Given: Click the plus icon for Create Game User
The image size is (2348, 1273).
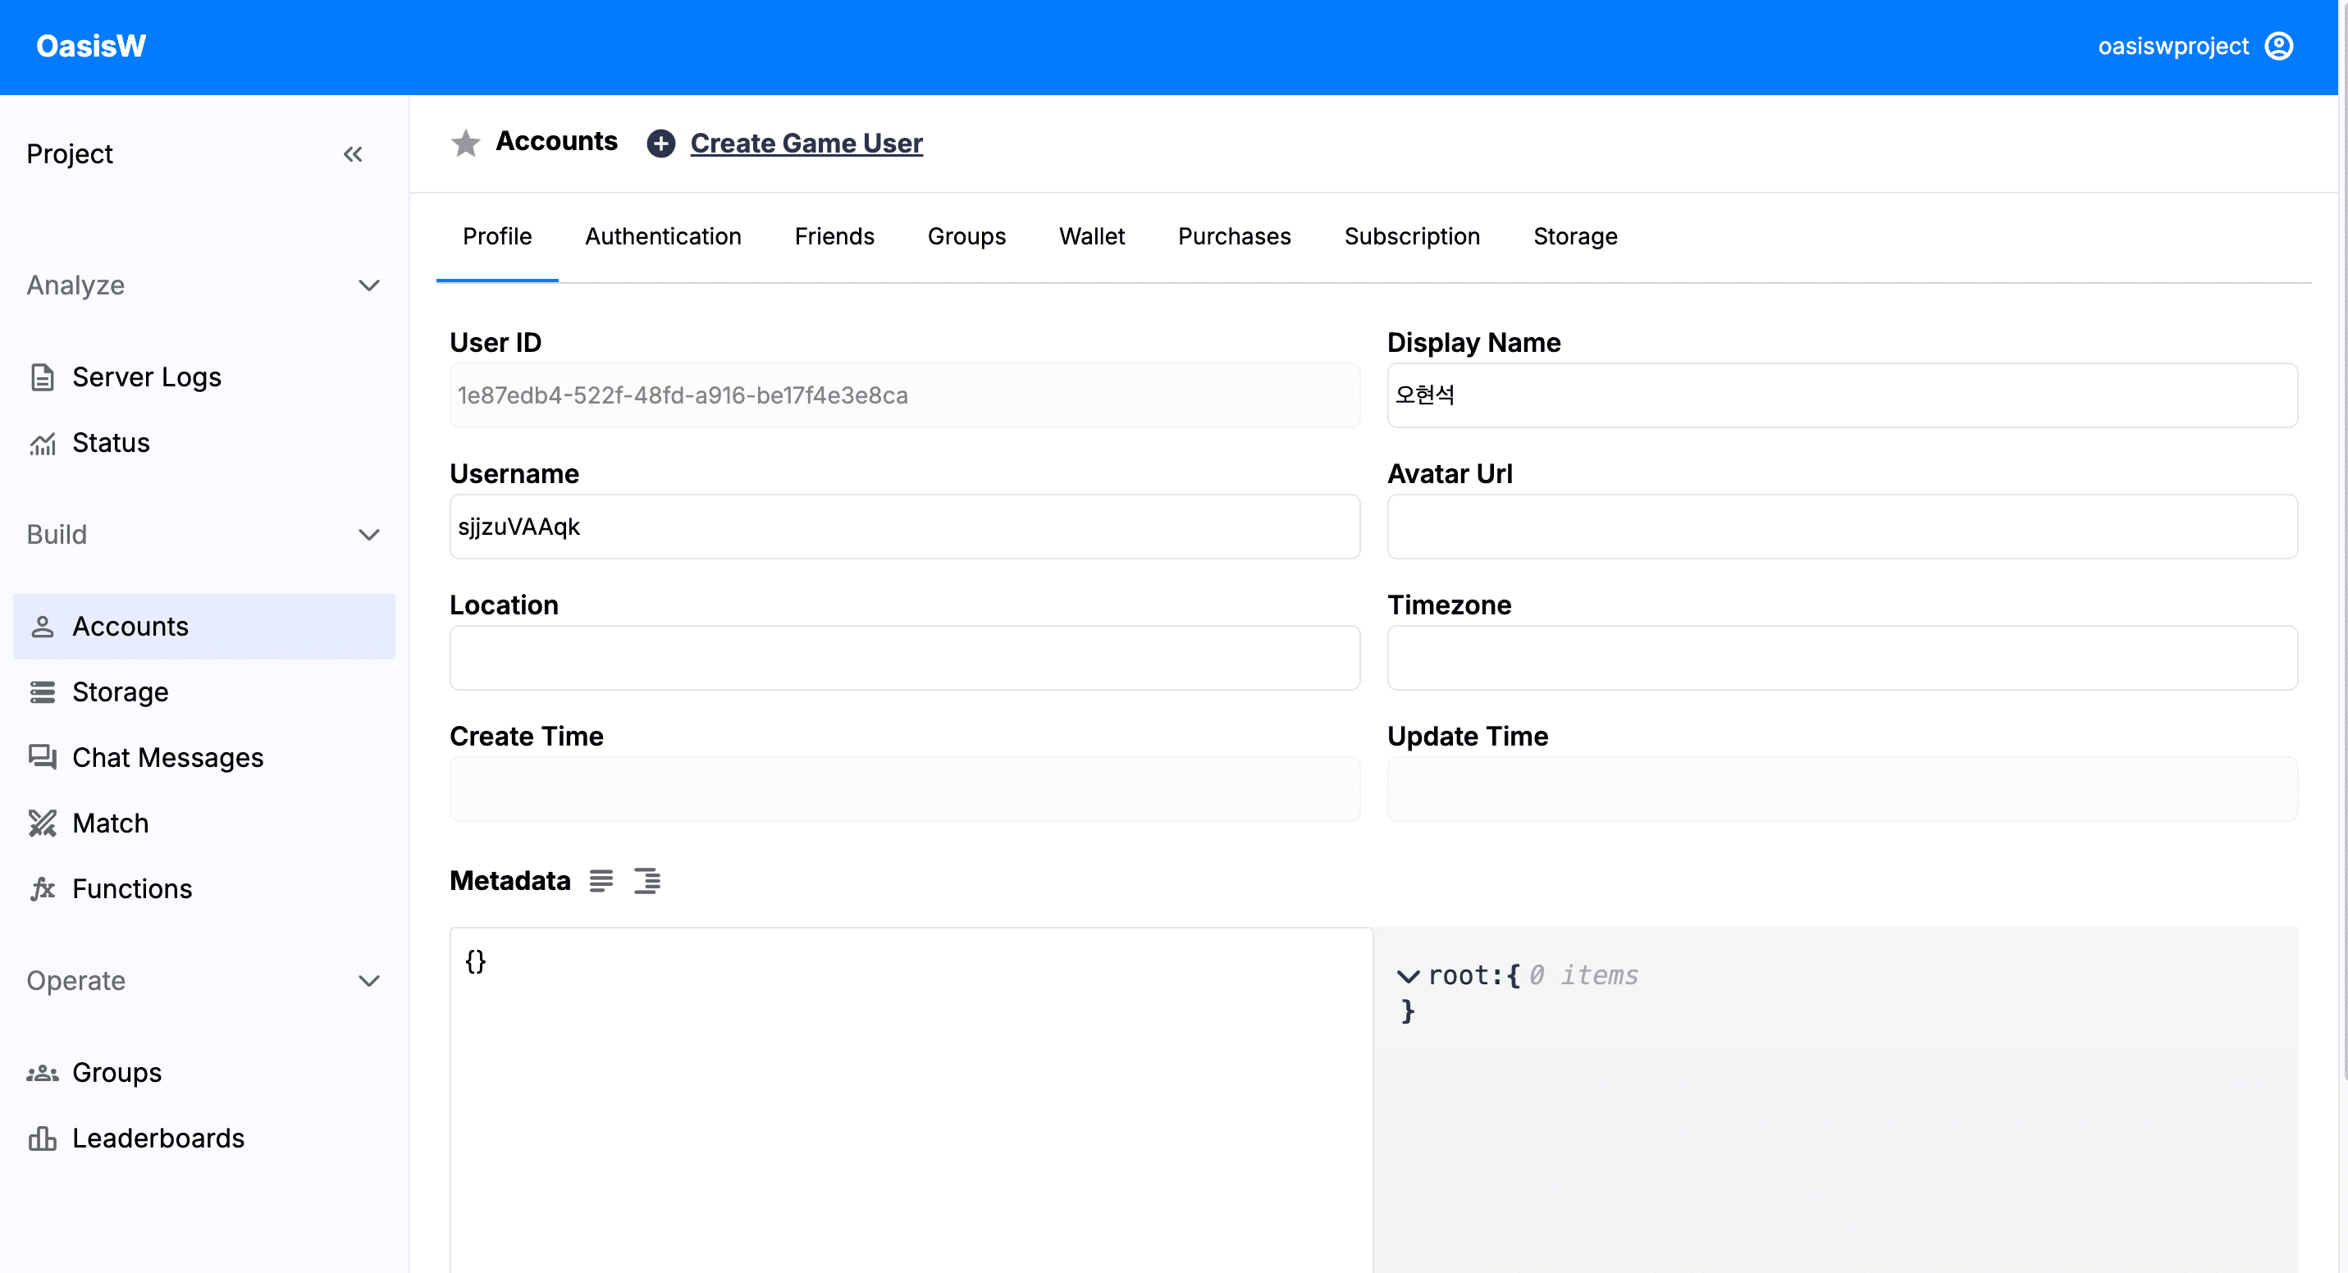Looking at the screenshot, I should pos(660,143).
